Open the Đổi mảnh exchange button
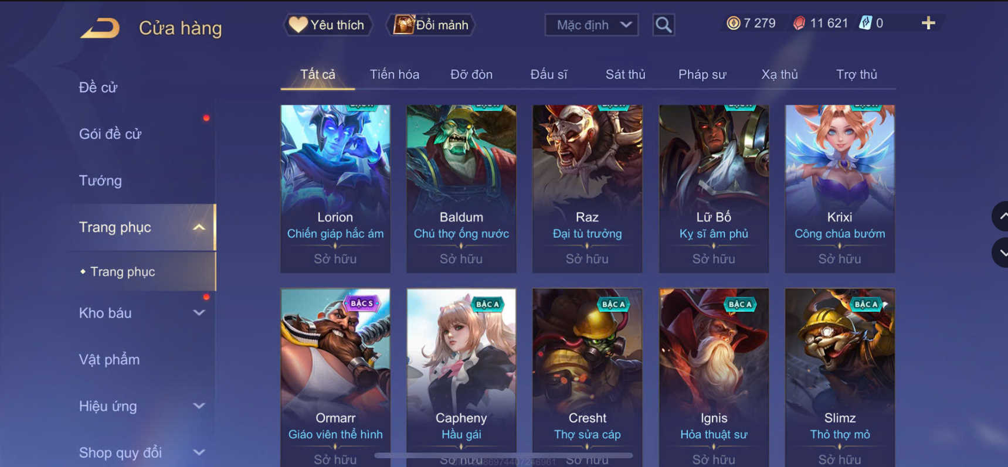The height and width of the screenshot is (467, 1008). pyautogui.click(x=430, y=25)
